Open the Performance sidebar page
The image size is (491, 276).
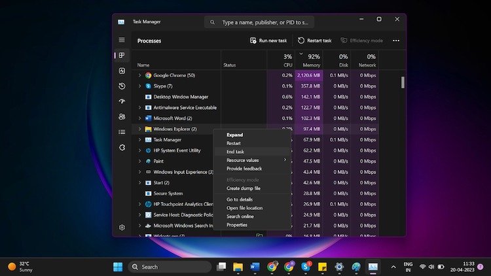point(122,71)
